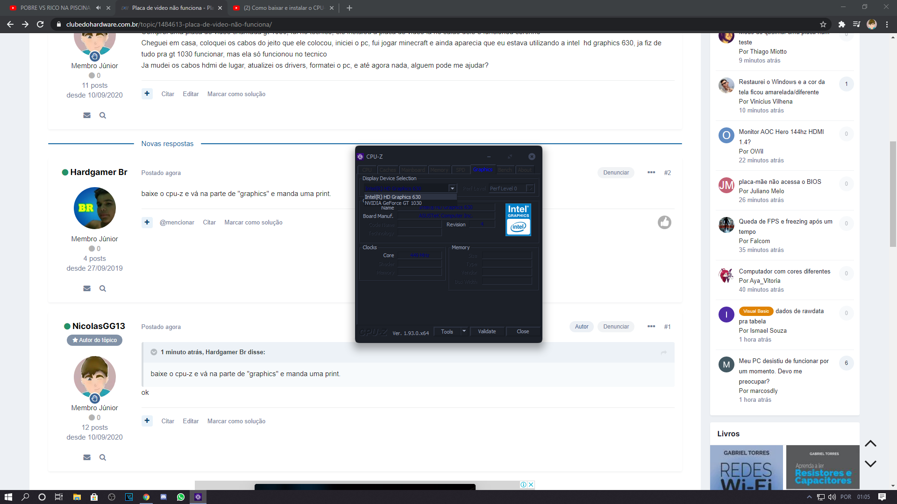Reload the current page

click(40, 24)
